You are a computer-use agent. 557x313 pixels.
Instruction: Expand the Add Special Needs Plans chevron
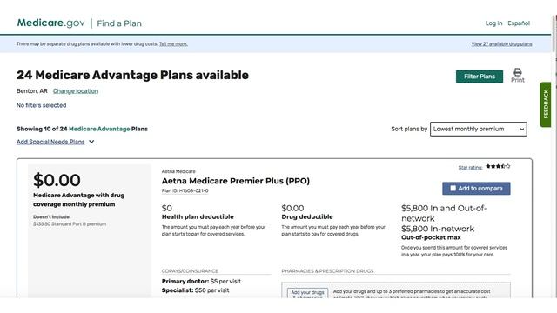click(x=91, y=142)
